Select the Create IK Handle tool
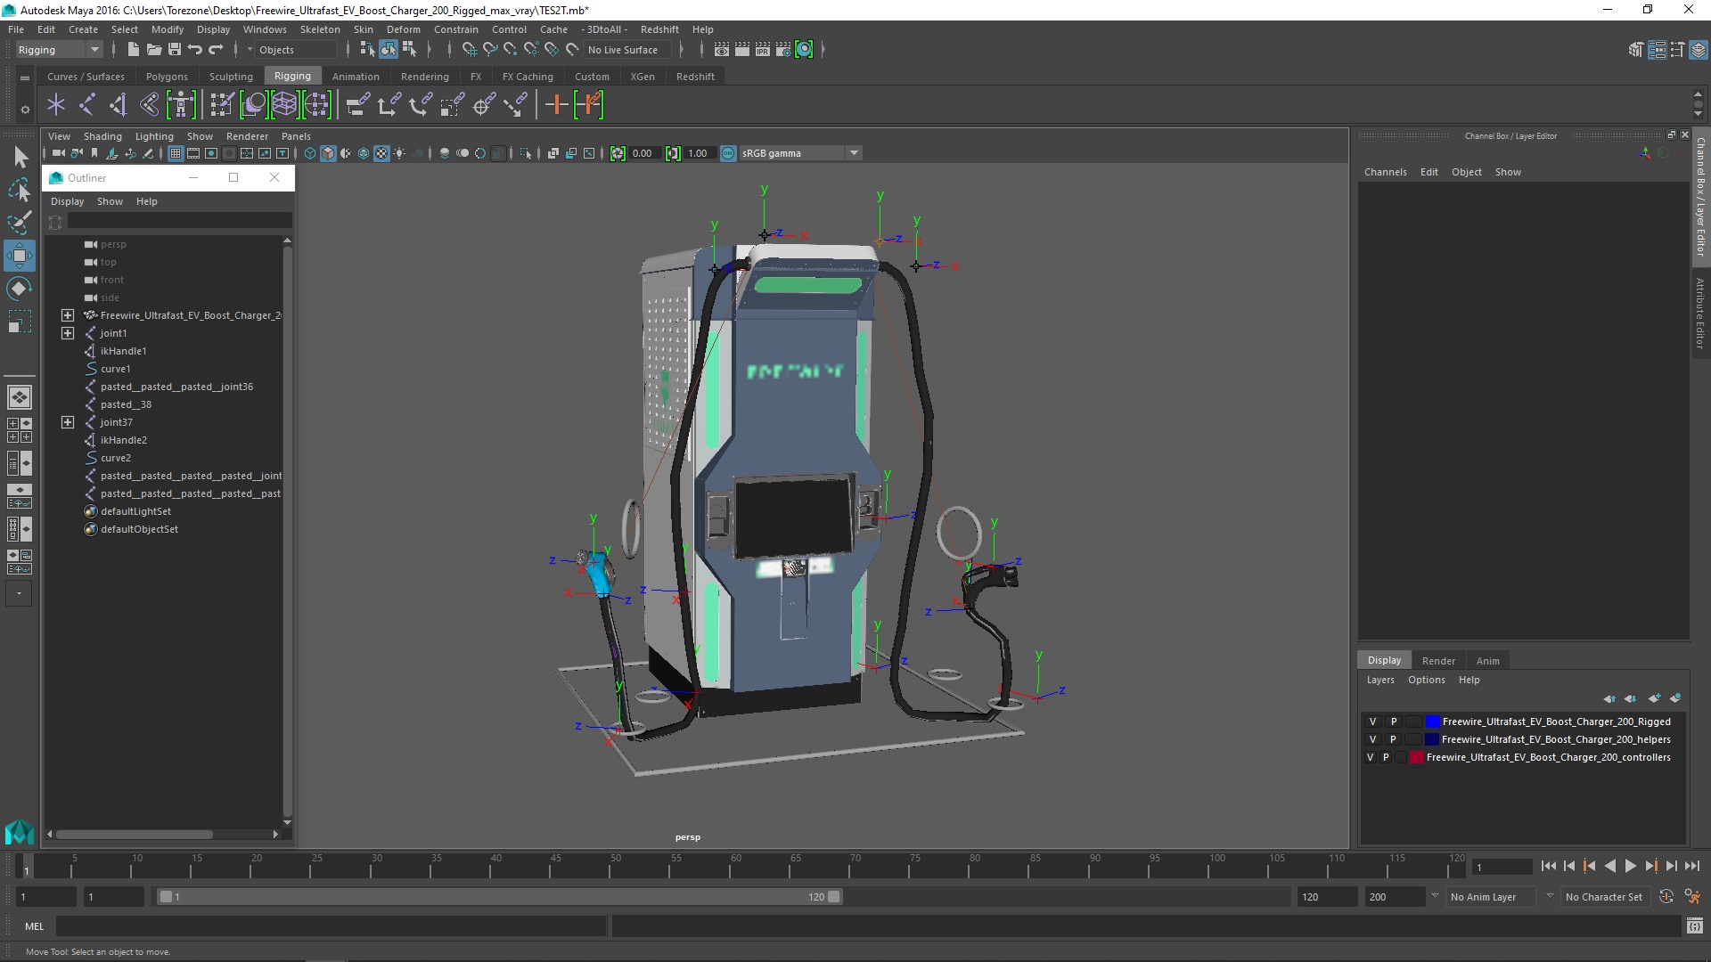Image resolution: width=1711 pixels, height=962 pixels. (118, 105)
